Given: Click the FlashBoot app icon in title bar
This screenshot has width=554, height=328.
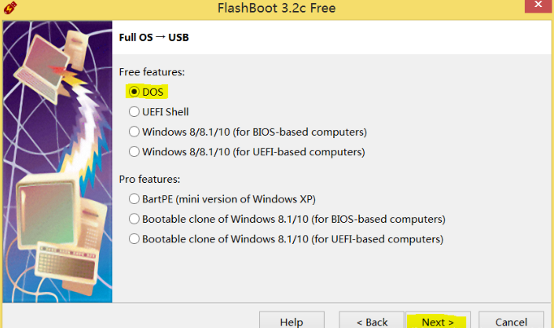Looking at the screenshot, I should point(10,7).
